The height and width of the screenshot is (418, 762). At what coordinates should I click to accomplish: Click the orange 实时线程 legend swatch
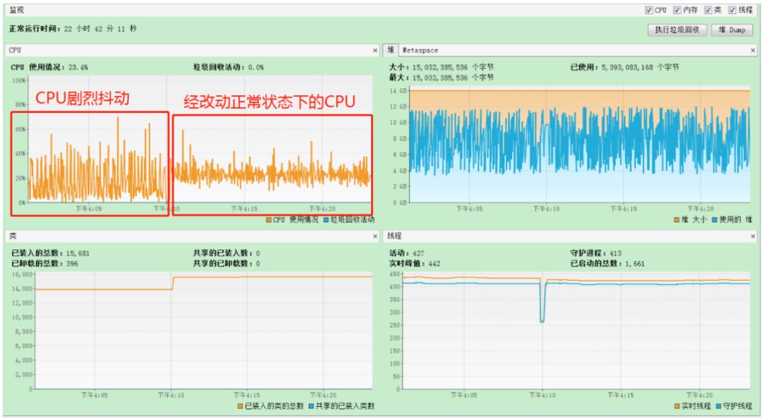click(677, 406)
